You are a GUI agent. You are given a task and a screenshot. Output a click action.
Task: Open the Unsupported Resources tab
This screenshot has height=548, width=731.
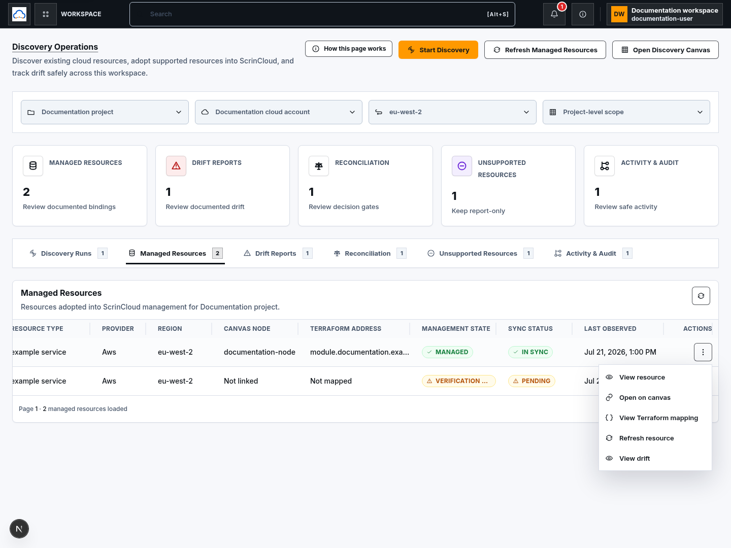click(480, 253)
